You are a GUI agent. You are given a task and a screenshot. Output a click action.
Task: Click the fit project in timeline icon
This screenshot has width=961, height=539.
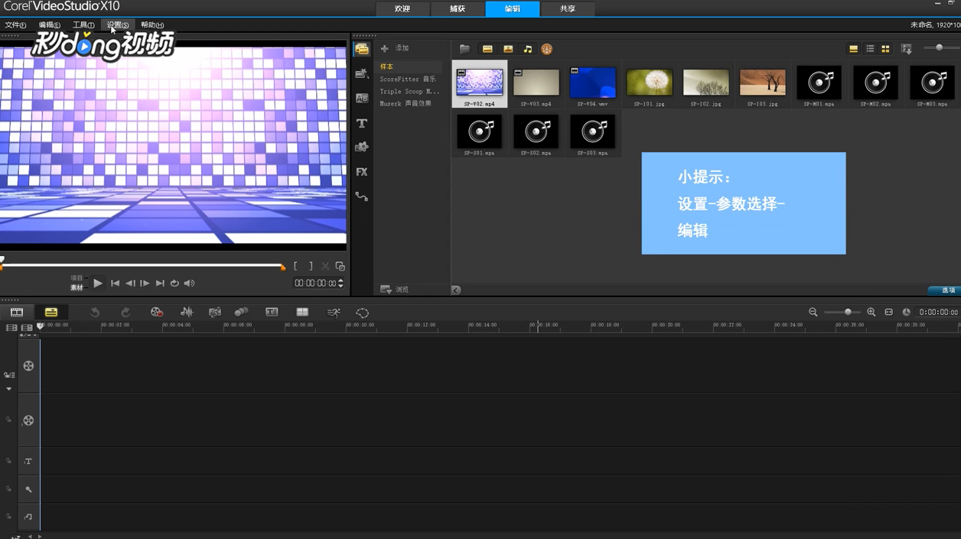pos(888,312)
